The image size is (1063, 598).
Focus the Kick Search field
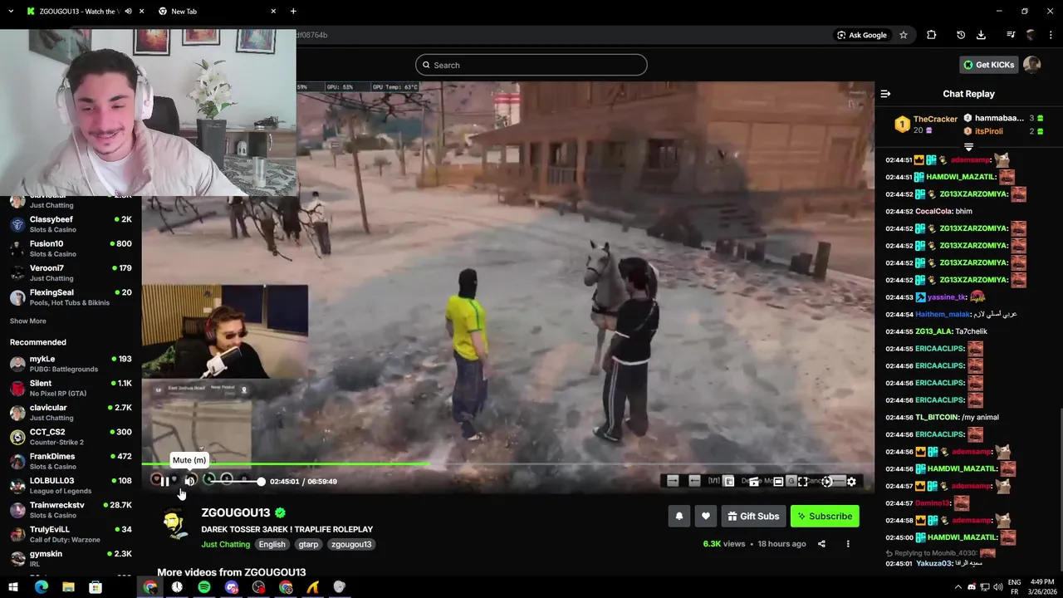[x=531, y=65]
